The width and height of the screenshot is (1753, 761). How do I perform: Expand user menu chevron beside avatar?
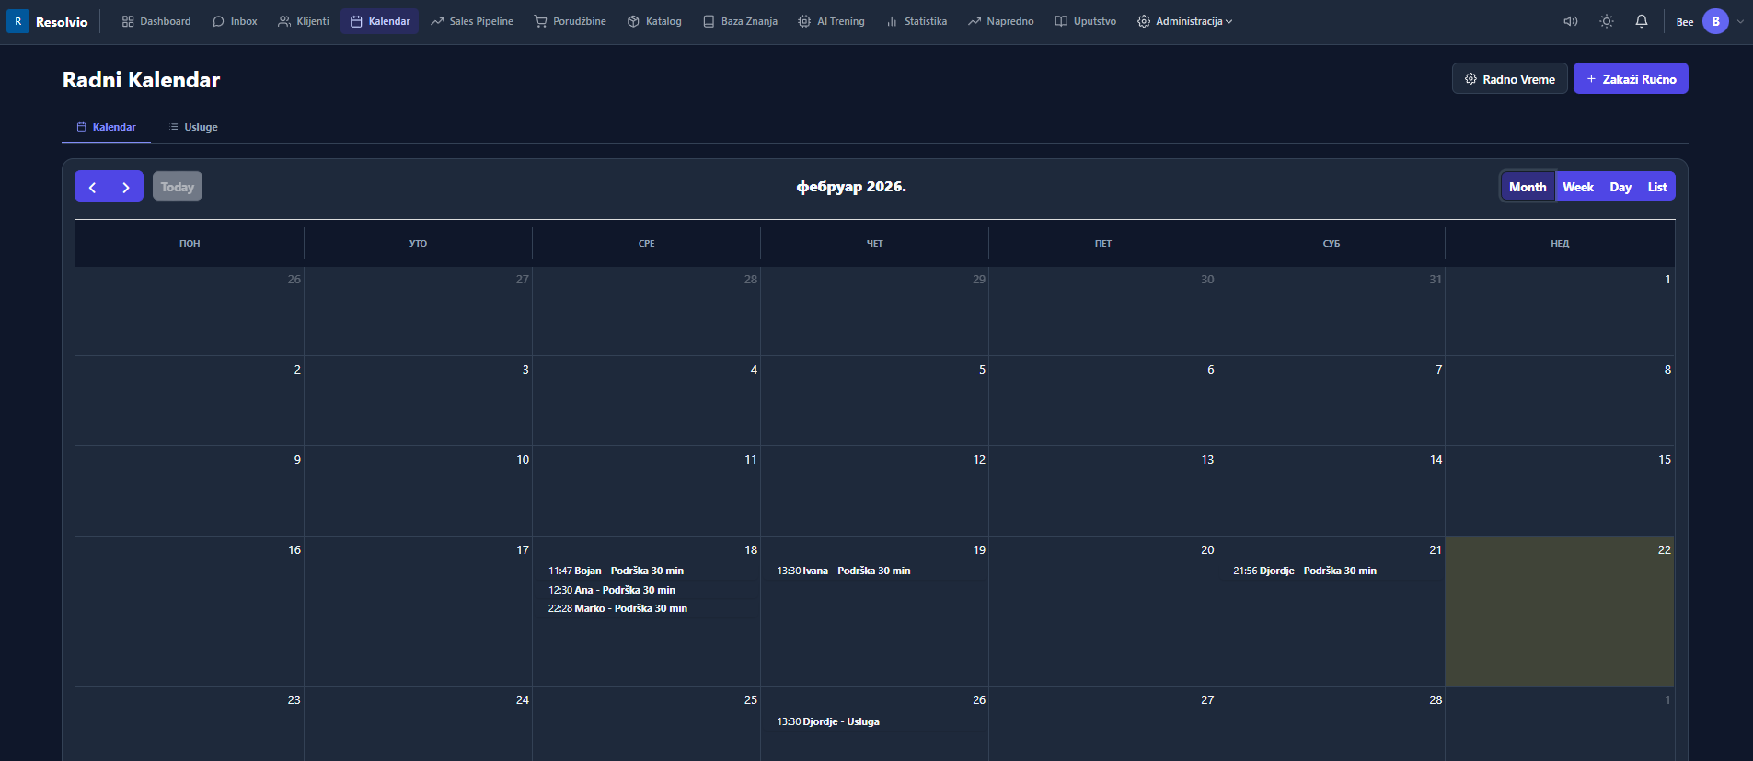(1740, 21)
